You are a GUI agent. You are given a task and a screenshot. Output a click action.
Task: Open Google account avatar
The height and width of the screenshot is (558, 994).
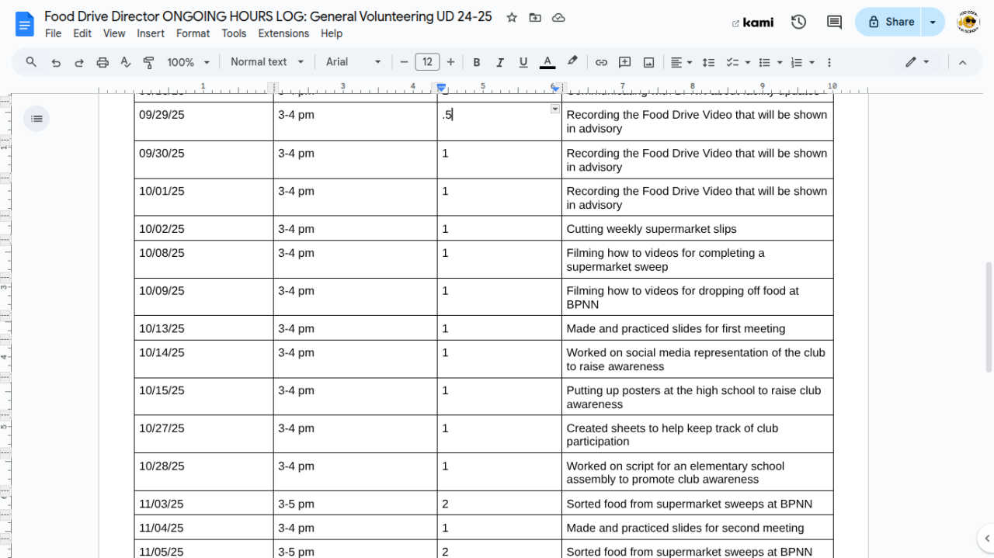click(968, 22)
